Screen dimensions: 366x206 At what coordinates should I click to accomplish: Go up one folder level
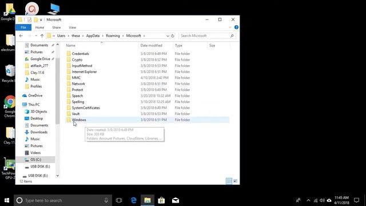click(42, 35)
